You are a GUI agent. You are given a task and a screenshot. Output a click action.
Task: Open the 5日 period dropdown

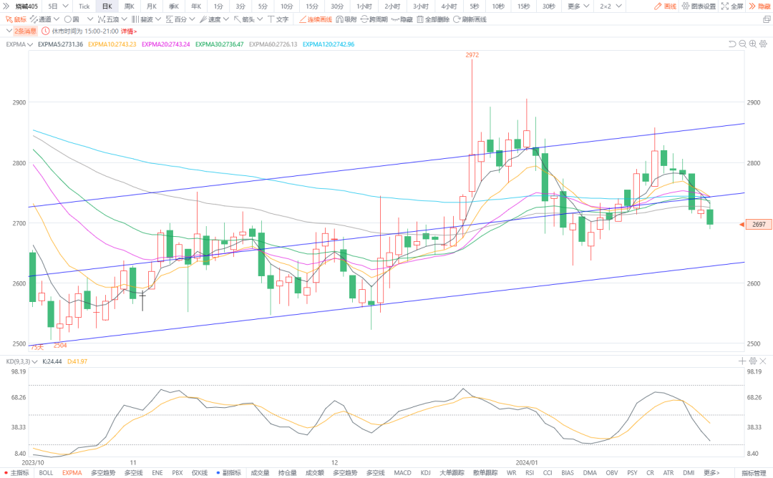(65, 6)
